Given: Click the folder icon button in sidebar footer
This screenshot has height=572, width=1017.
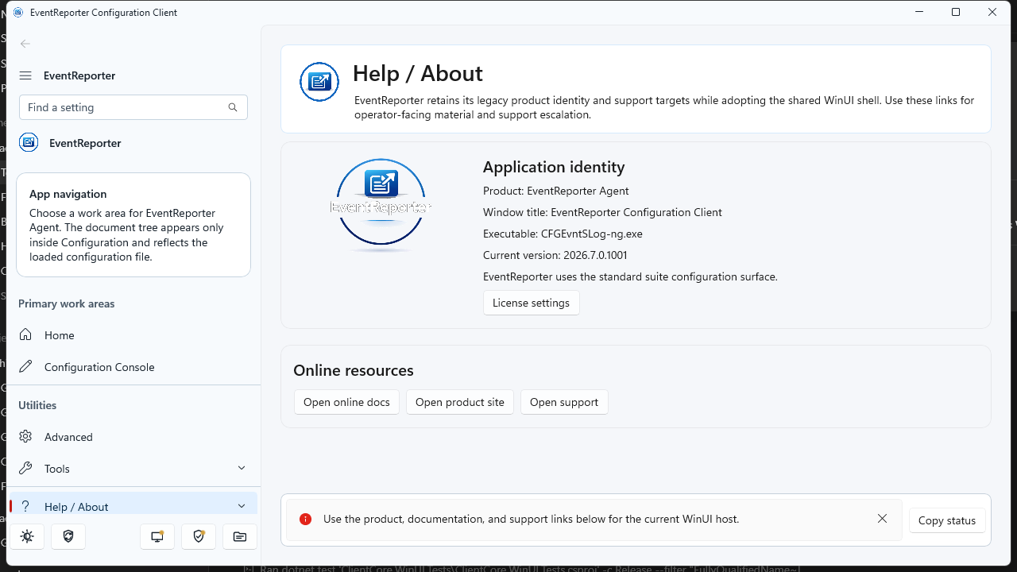Looking at the screenshot, I should pyautogui.click(x=240, y=537).
